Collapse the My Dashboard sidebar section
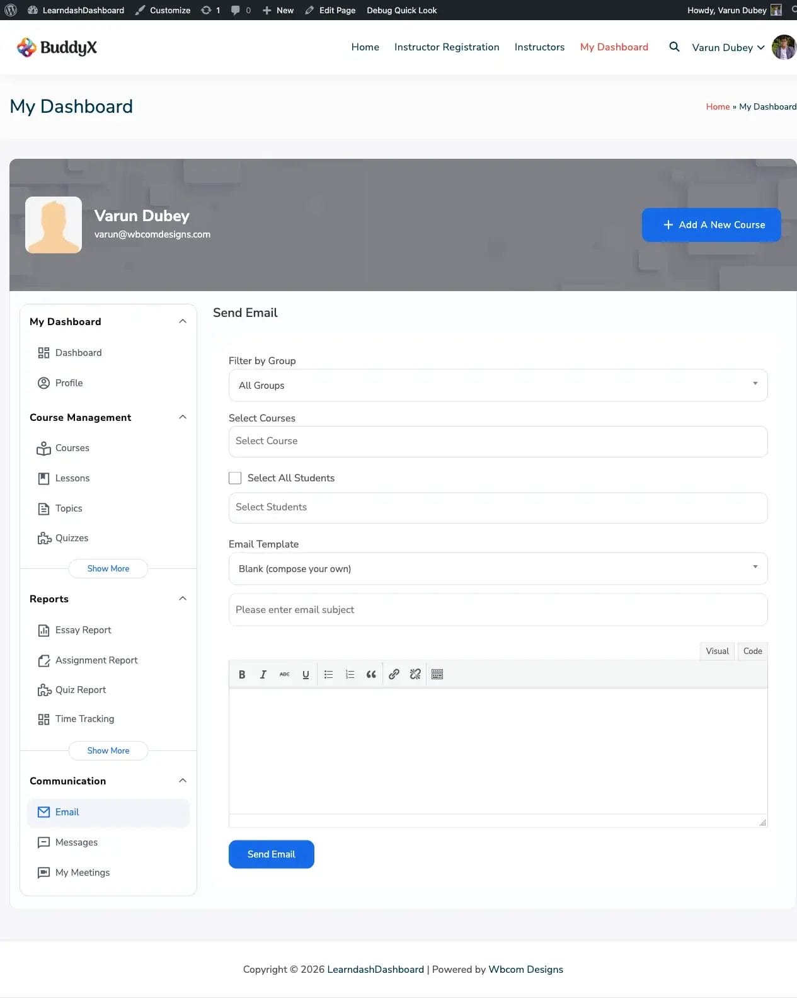 point(183,321)
